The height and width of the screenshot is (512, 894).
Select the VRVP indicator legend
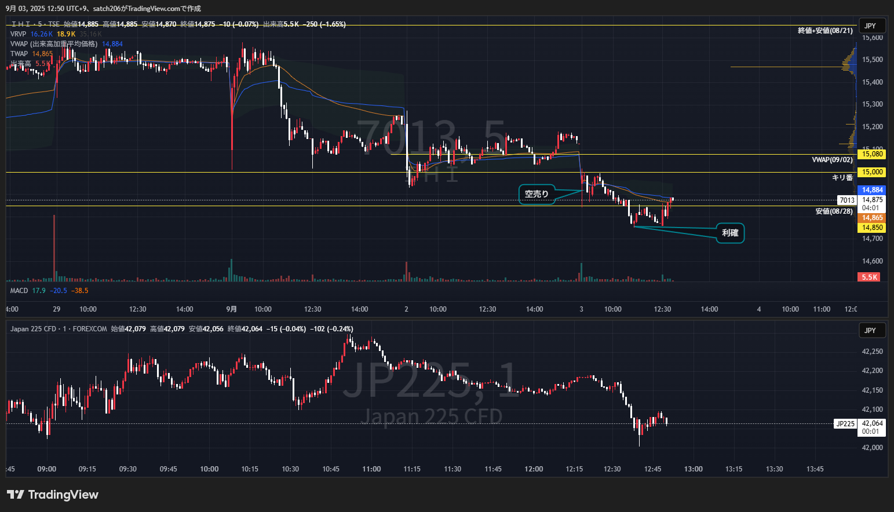tap(19, 34)
